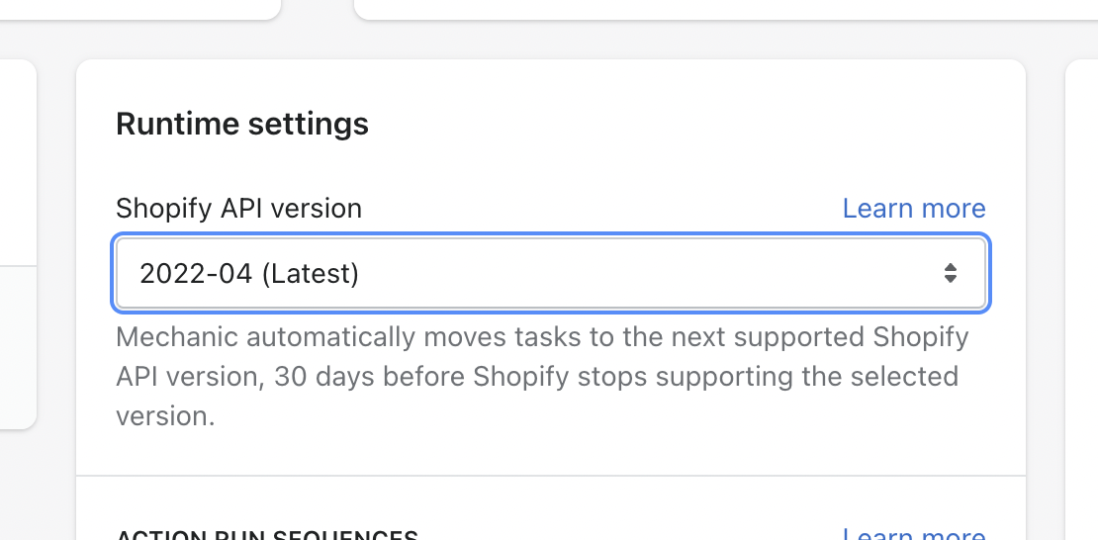Click the divider line inside the left card

17,266
